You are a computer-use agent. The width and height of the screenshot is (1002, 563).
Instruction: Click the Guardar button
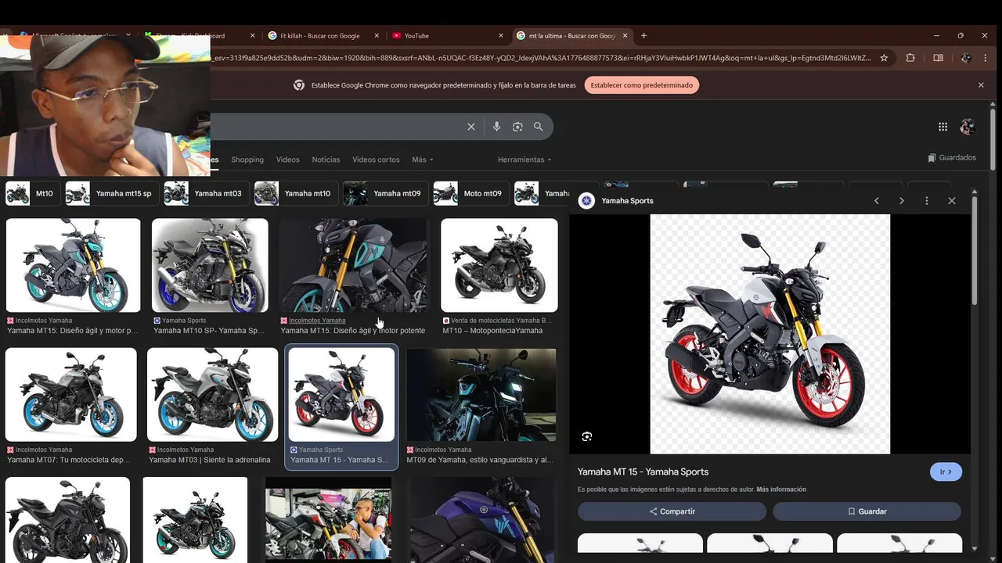[x=867, y=511]
